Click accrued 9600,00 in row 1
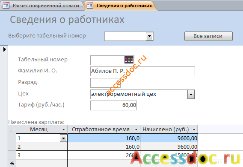This screenshot has height=167, width=243. (169, 138)
